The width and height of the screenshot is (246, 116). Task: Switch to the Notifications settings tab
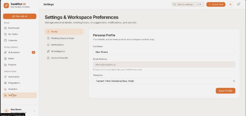coord(64,45)
